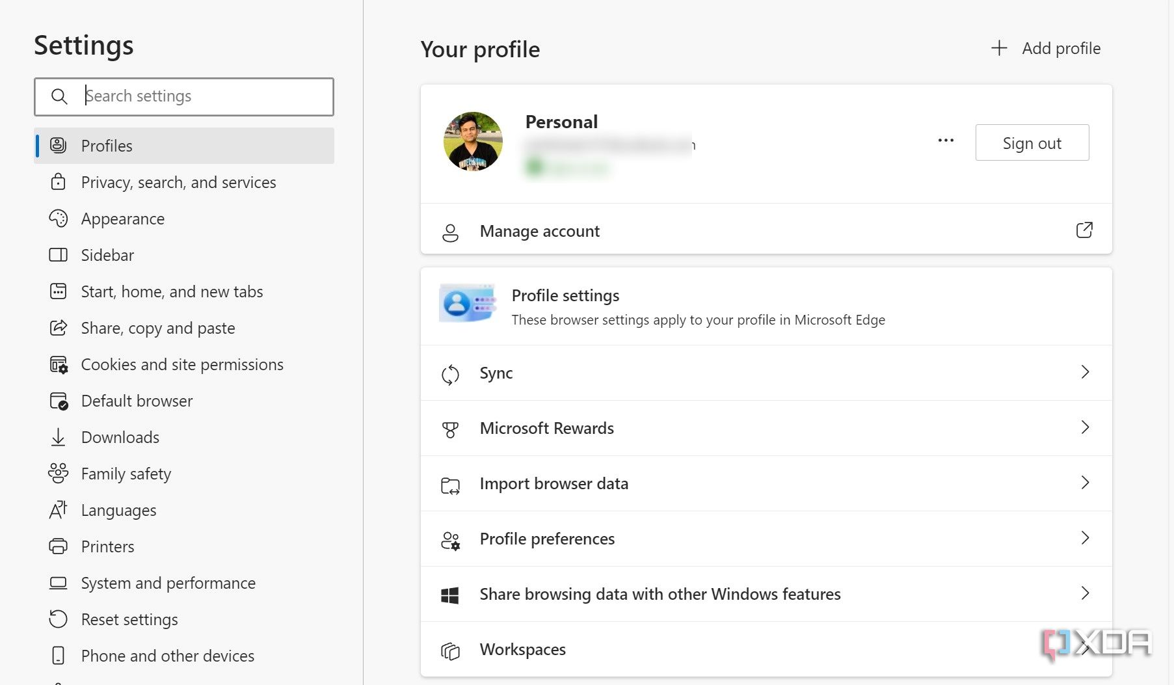Click the Printers icon
The height and width of the screenshot is (685, 1174).
point(58,546)
